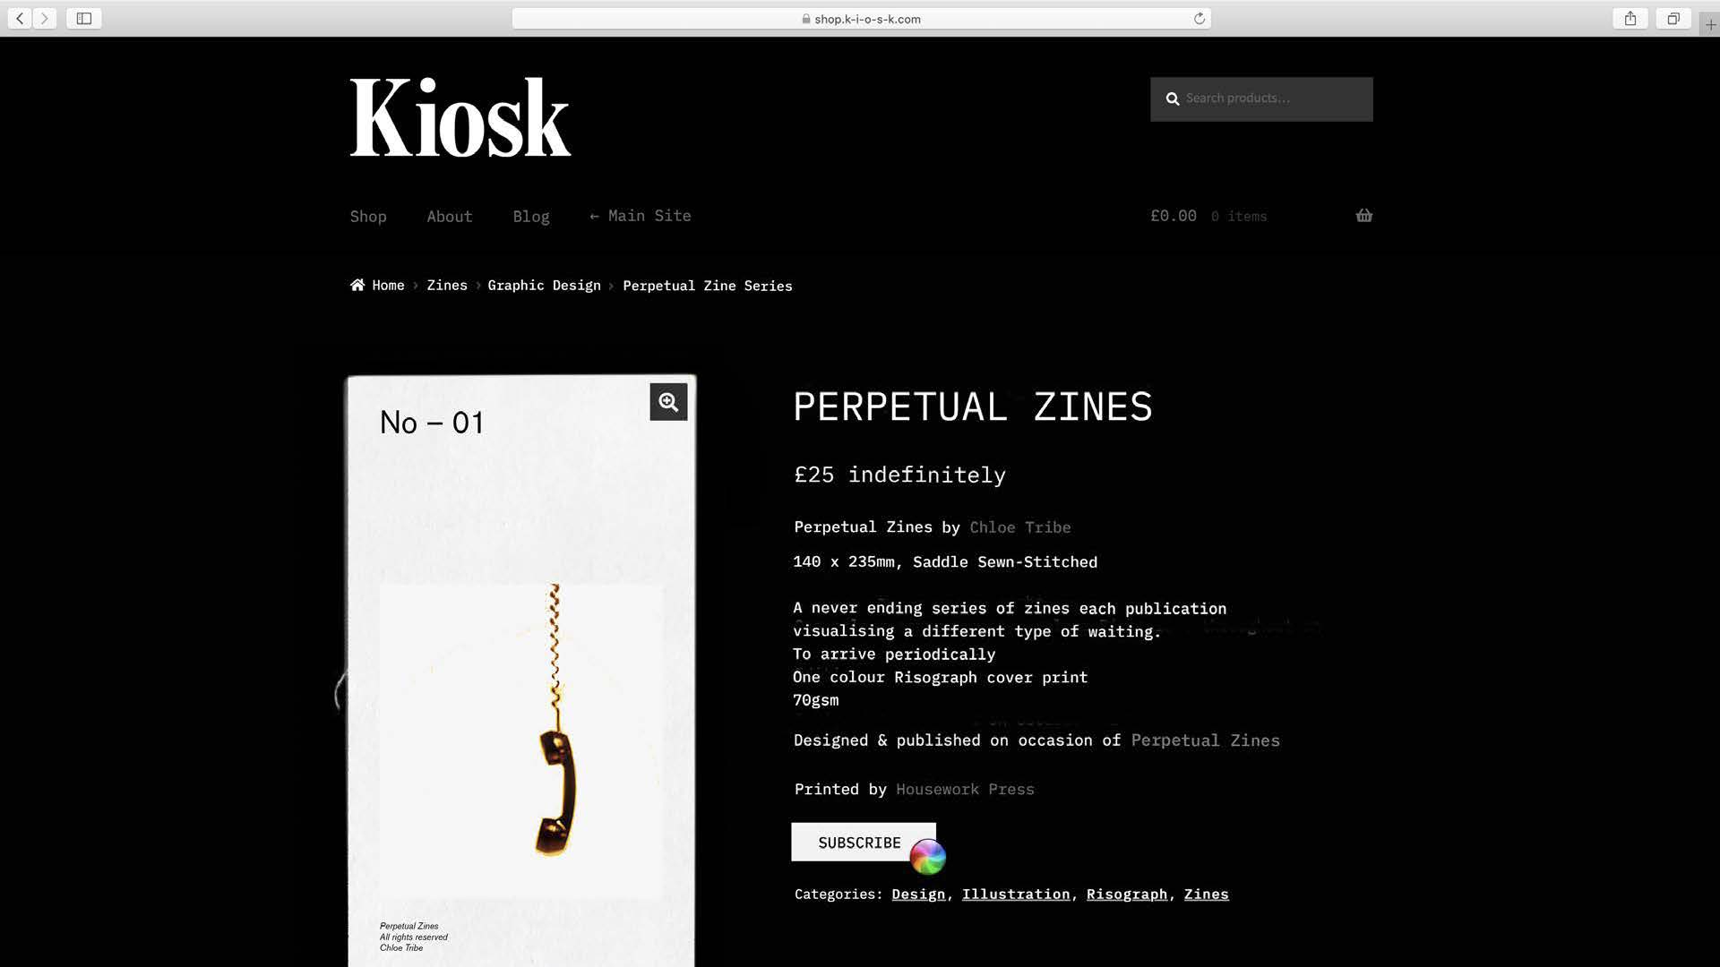The width and height of the screenshot is (1720, 967).
Task: Open a new tab with plus icon
Action: point(1710,24)
